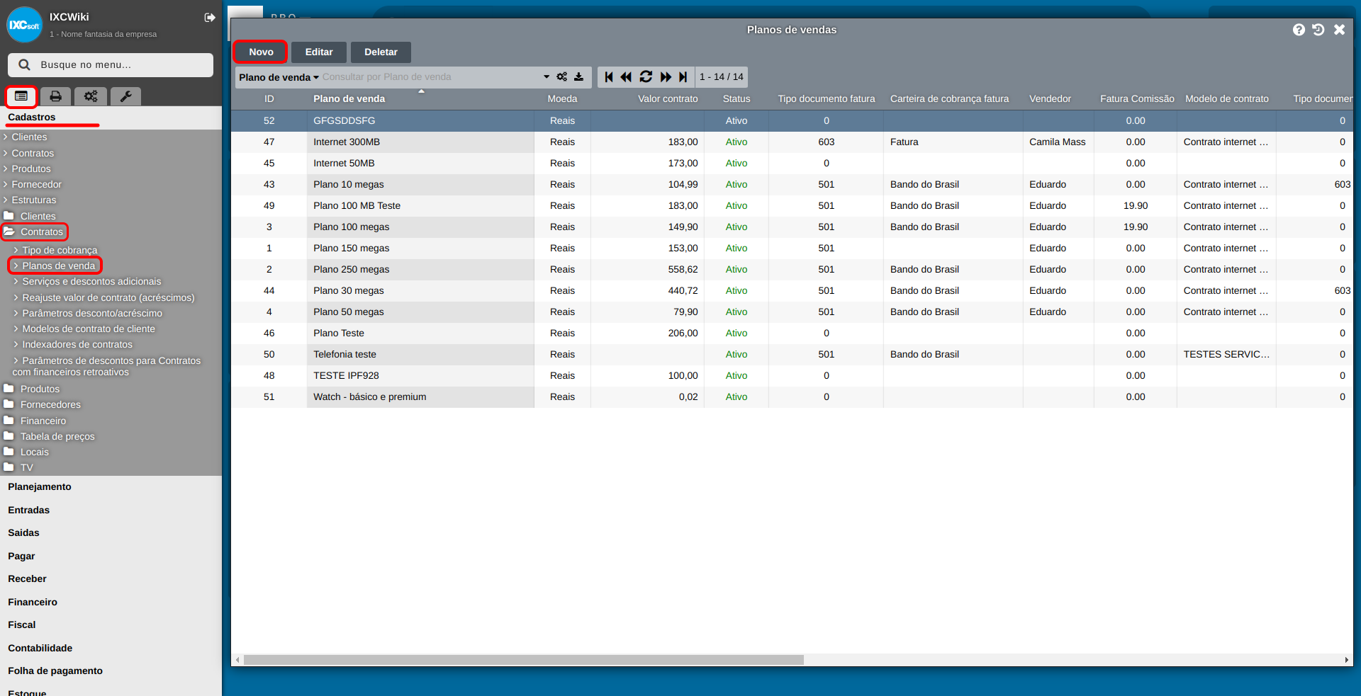Go to last page of records
This screenshot has height=696, width=1361.
[x=683, y=76]
